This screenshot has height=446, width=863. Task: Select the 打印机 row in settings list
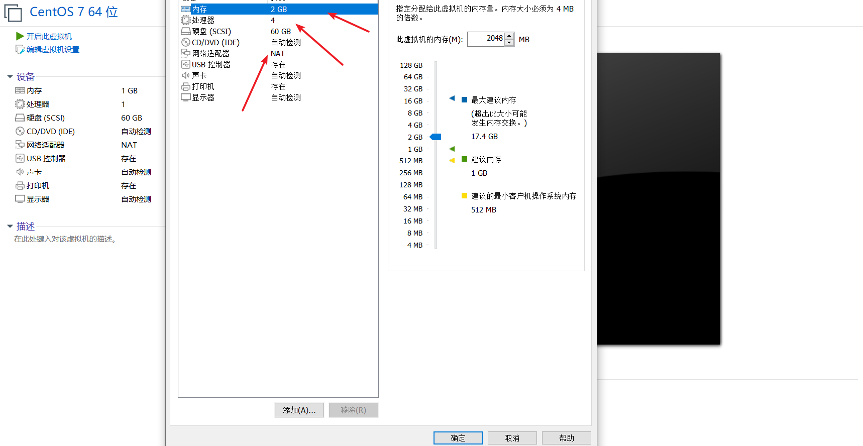[x=279, y=86]
